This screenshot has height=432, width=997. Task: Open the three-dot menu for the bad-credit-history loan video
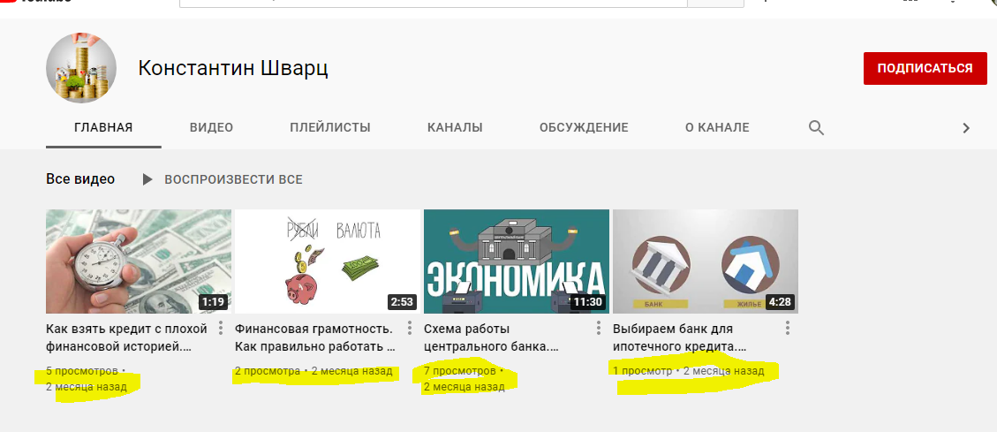[x=221, y=329]
